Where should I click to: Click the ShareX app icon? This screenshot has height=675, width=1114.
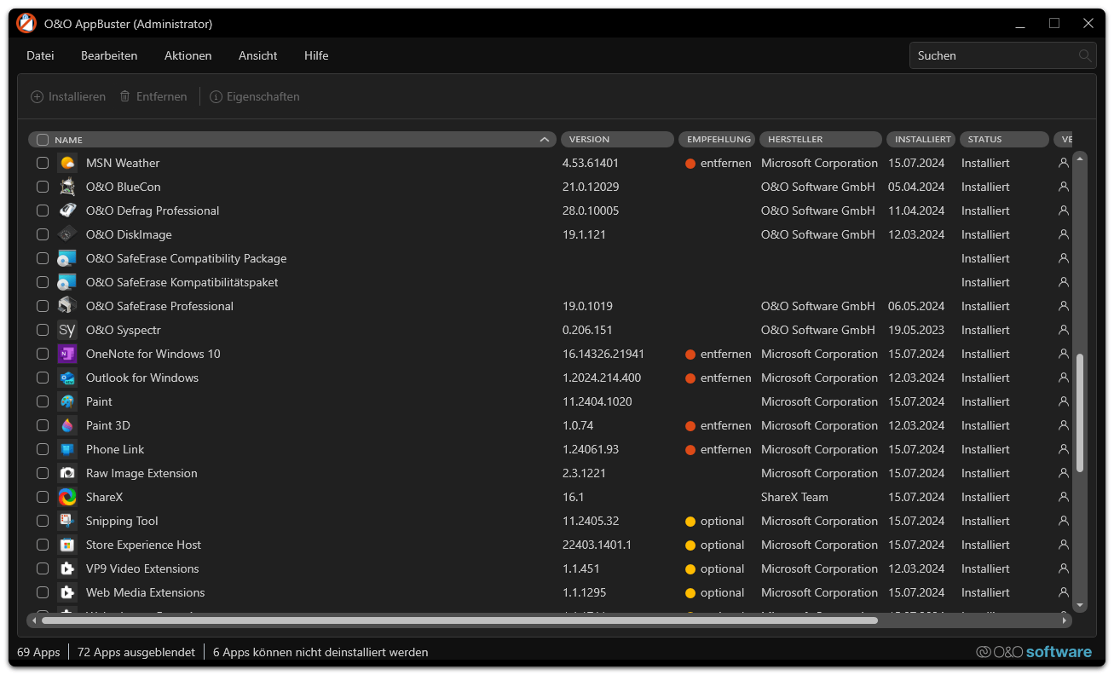tap(67, 497)
